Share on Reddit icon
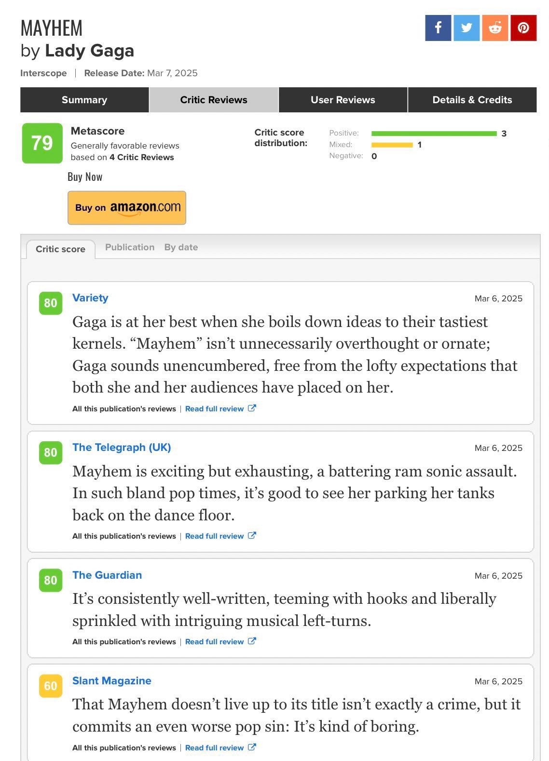Screen dimensions: 549x761 495,27
